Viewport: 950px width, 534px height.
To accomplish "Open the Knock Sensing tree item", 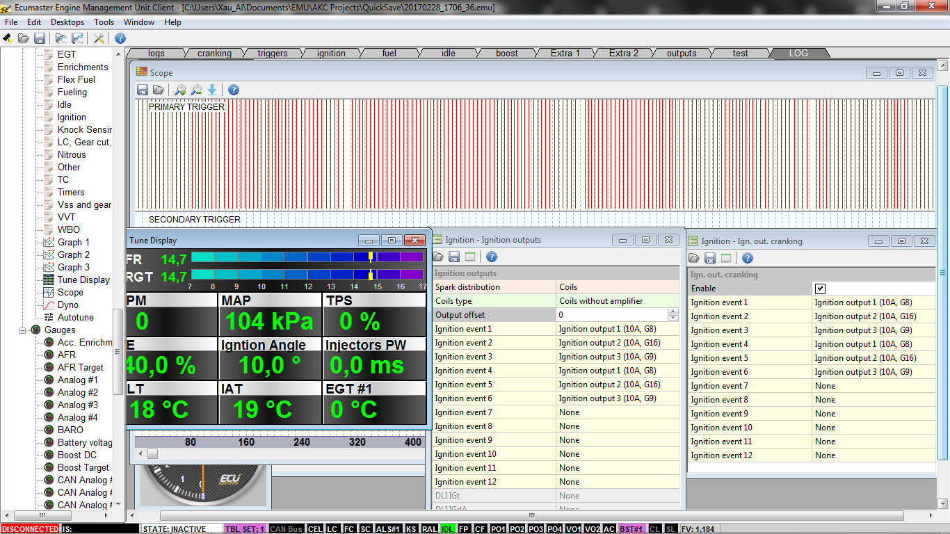I will pyautogui.click(x=84, y=129).
